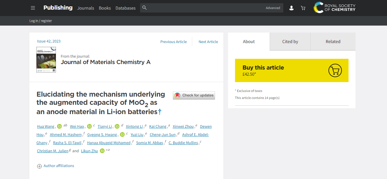Open author Hanaa Abuzeid Mohamed link
The image size is (387, 179).
point(109,143)
